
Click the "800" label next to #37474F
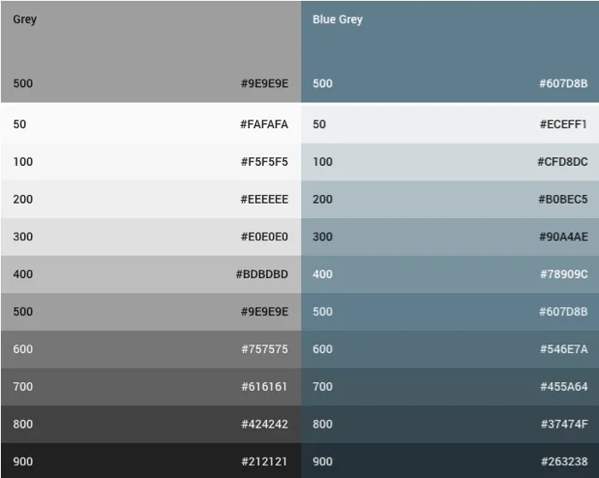[x=323, y=424]
